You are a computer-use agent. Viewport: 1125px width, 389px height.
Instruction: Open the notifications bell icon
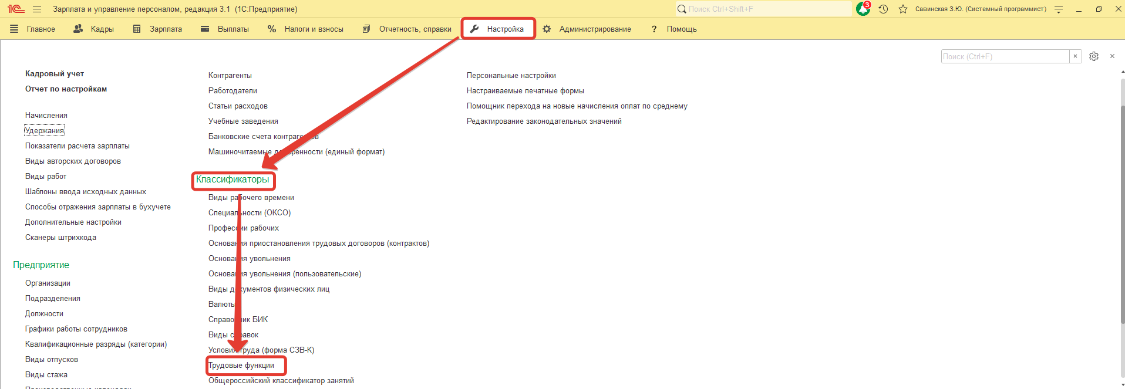(863, 9)
